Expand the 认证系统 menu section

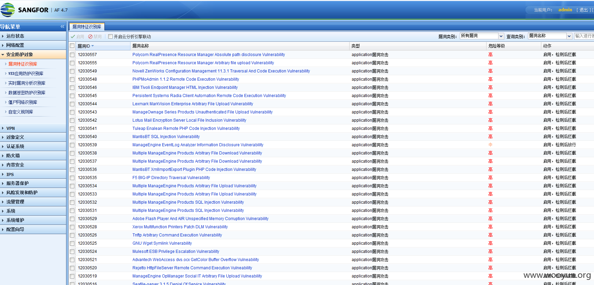tap(33, 146)
